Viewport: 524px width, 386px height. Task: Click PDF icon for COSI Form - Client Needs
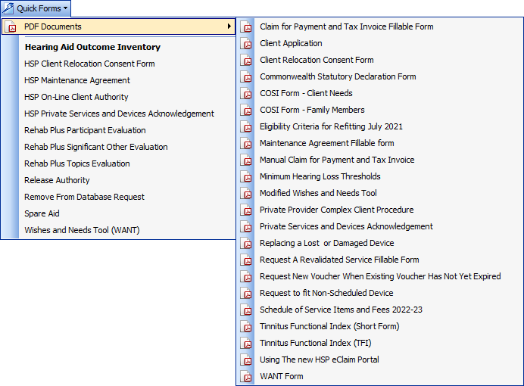[x=246, y=94]
